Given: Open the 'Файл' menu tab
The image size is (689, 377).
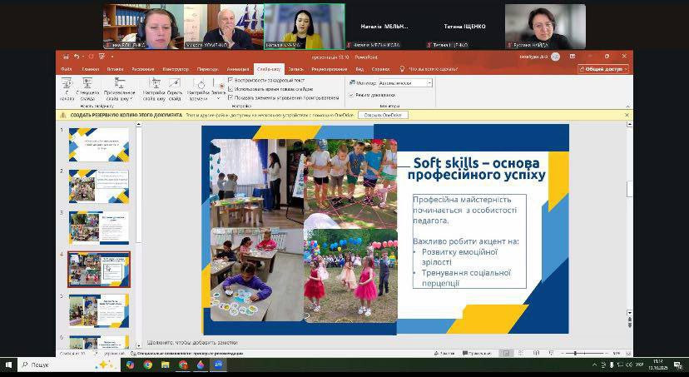Looking at the screenshot, I should [66, 69].
